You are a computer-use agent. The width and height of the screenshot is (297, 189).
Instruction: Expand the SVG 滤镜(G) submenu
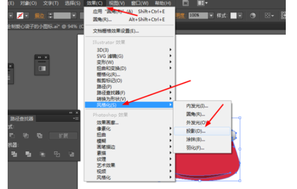click(129, 56)
